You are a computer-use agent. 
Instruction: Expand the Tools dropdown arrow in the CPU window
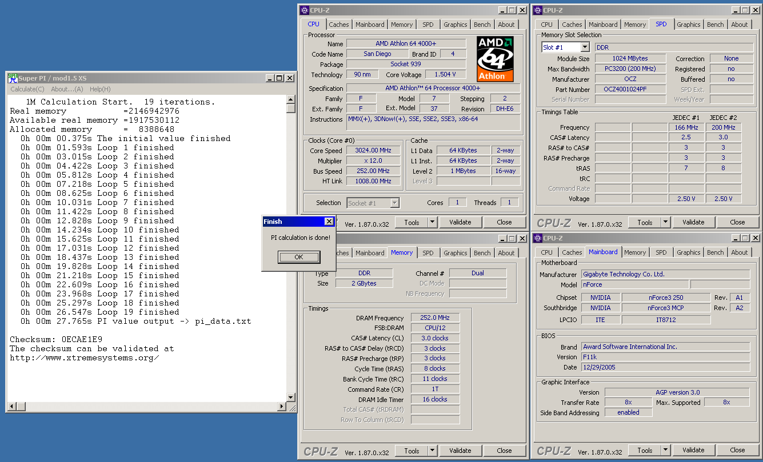point(432,222)
